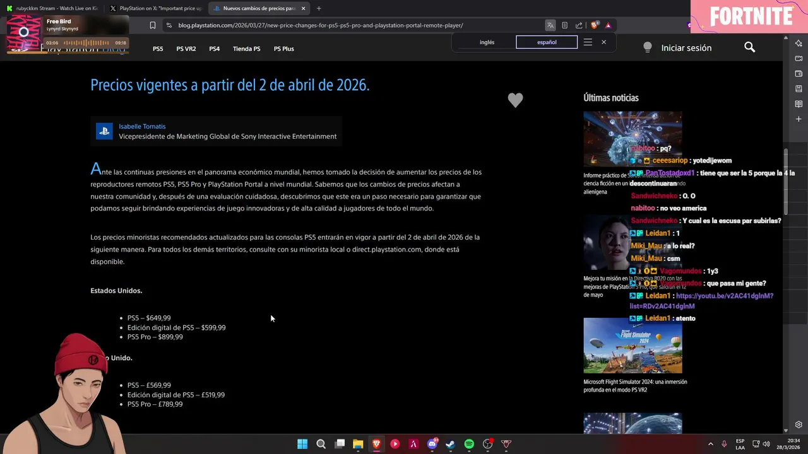Image resolution: width=808 pixels, height=454 pixels.
Task: Open the Brave sidebar icon below Leo
Action: (x=799, y=58)
